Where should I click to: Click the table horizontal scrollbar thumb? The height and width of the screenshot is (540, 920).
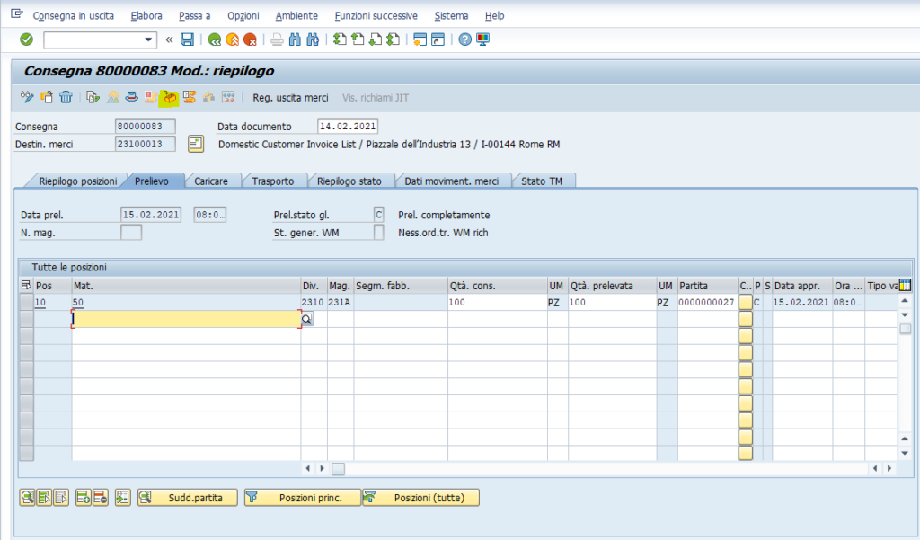[x=338, y=468]
